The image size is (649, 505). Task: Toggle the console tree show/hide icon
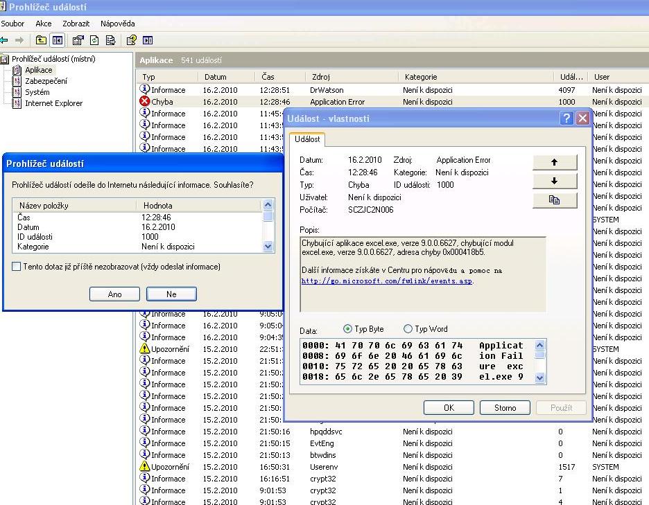[x=58, y=40]
